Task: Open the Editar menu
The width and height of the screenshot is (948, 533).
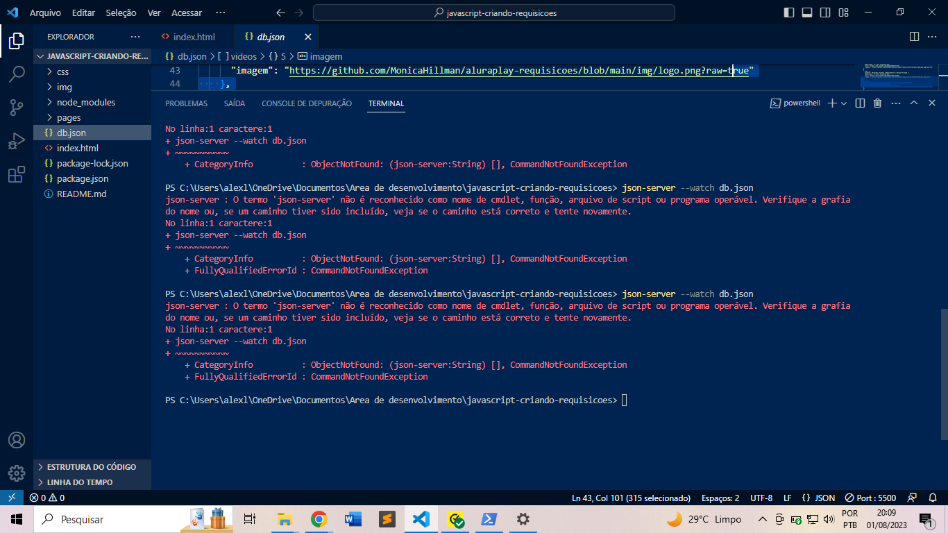Action: 83,12
